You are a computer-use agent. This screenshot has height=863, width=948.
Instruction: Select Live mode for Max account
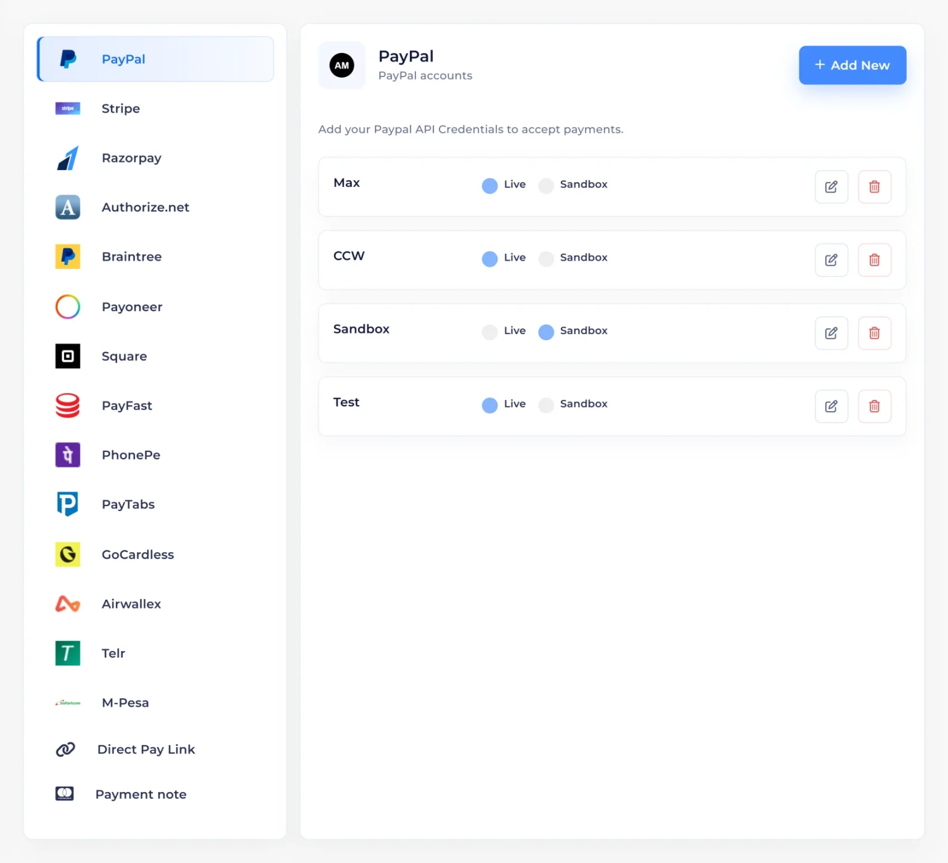coord(490,186)
